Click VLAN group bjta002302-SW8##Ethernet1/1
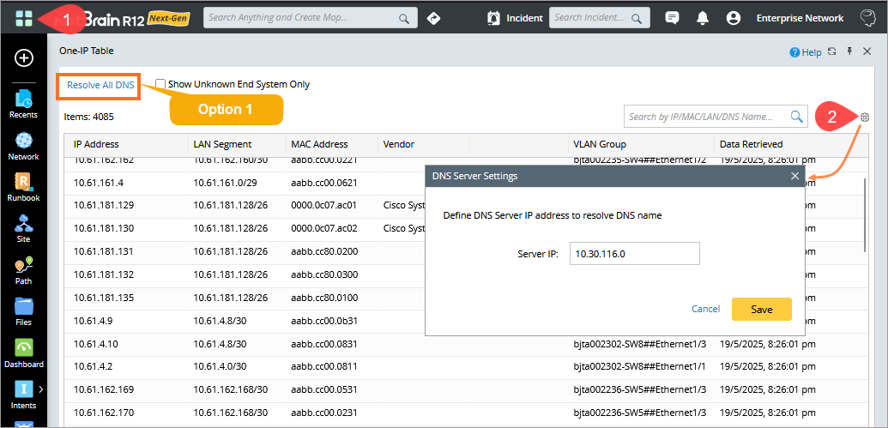This screenshot has width=888, height=428. [x=639, y=367]
